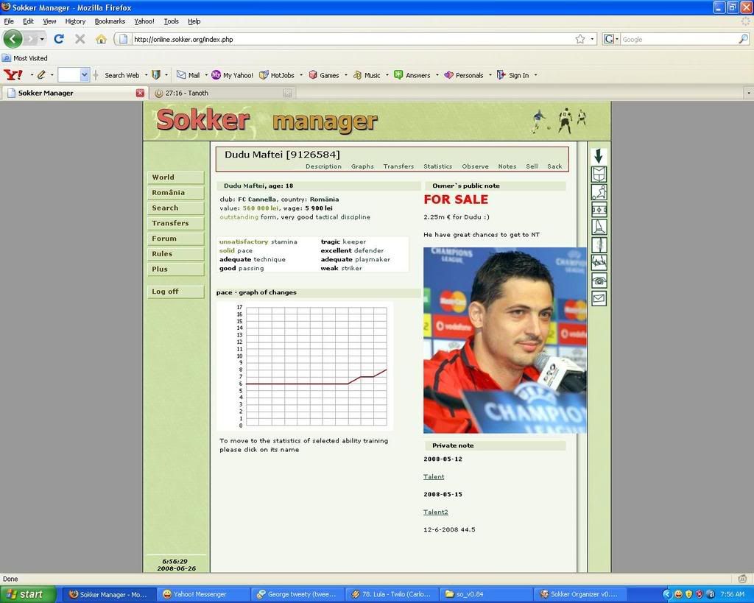Click the handshake icon in right sidebar

pos(599,262)
